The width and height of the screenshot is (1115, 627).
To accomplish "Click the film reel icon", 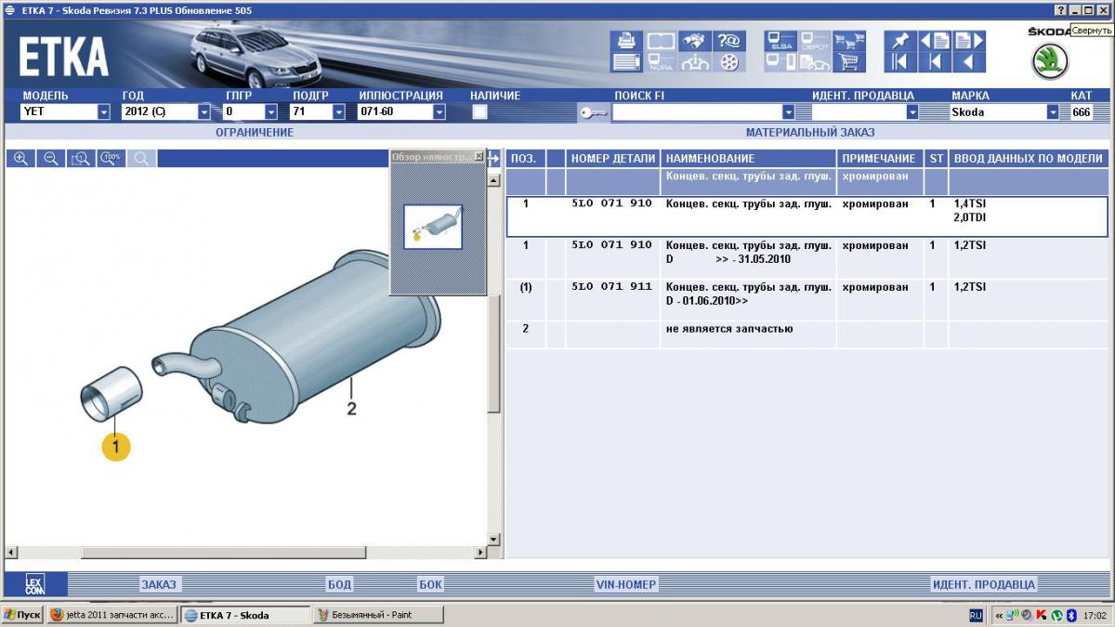I will point(728,62).
